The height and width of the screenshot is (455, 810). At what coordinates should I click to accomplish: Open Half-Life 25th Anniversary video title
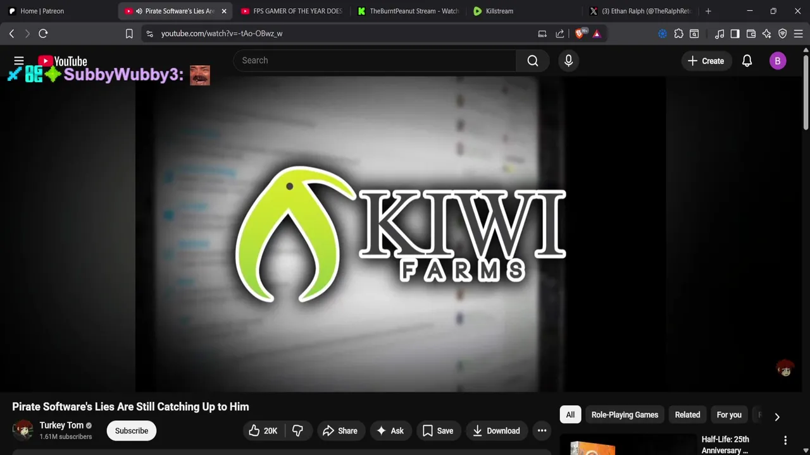(725, 445)
